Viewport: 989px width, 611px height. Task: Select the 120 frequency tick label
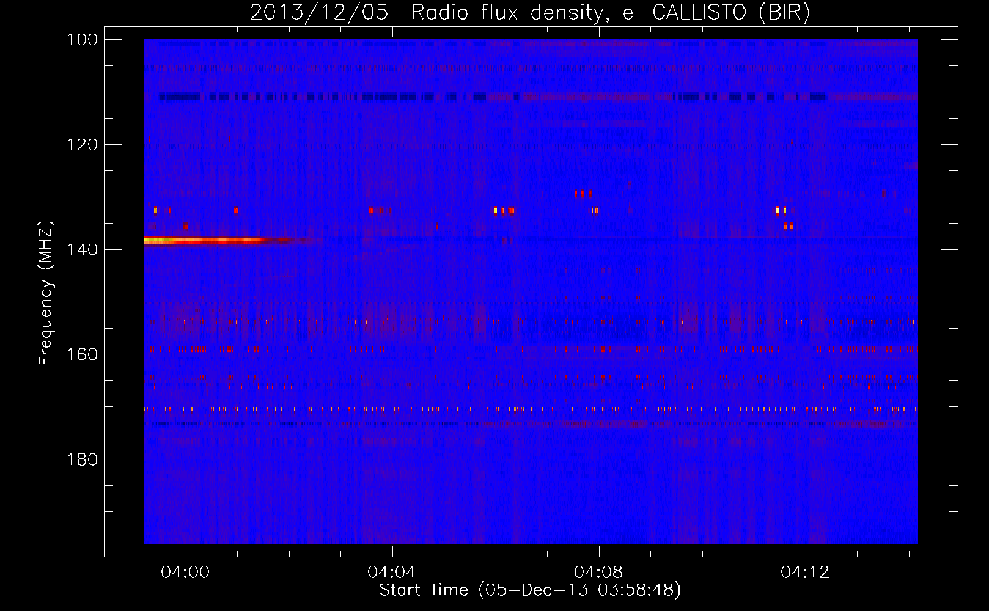coord(83,145)
